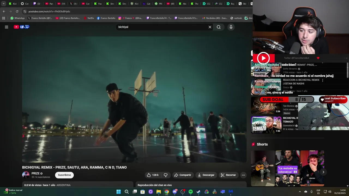The image size is (349, 196).
Task: Open Steam from the taskbar
Action: 198,192
